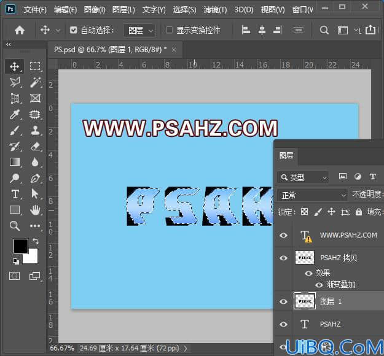Filter layers by adjustment layer type
This screenshot has height=356, width=384.
coord(358,176)
